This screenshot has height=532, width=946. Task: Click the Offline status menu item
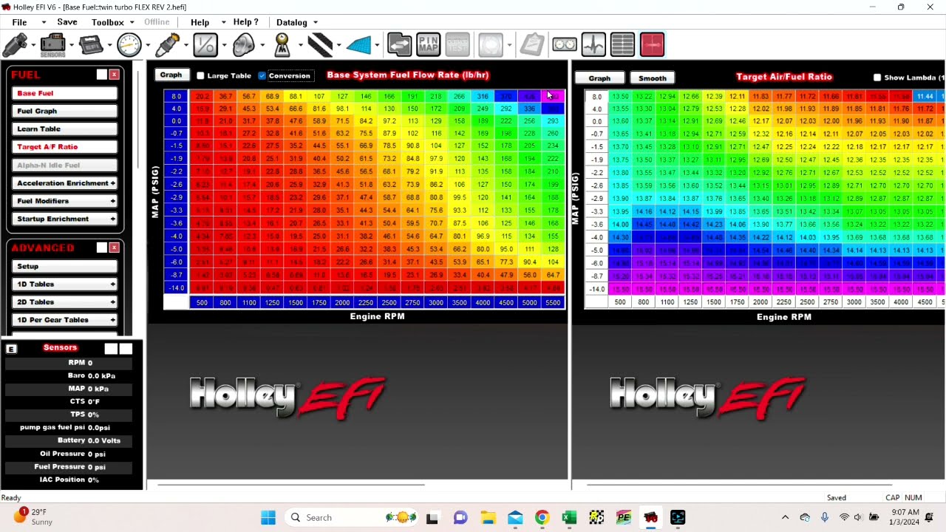point(157,22)
